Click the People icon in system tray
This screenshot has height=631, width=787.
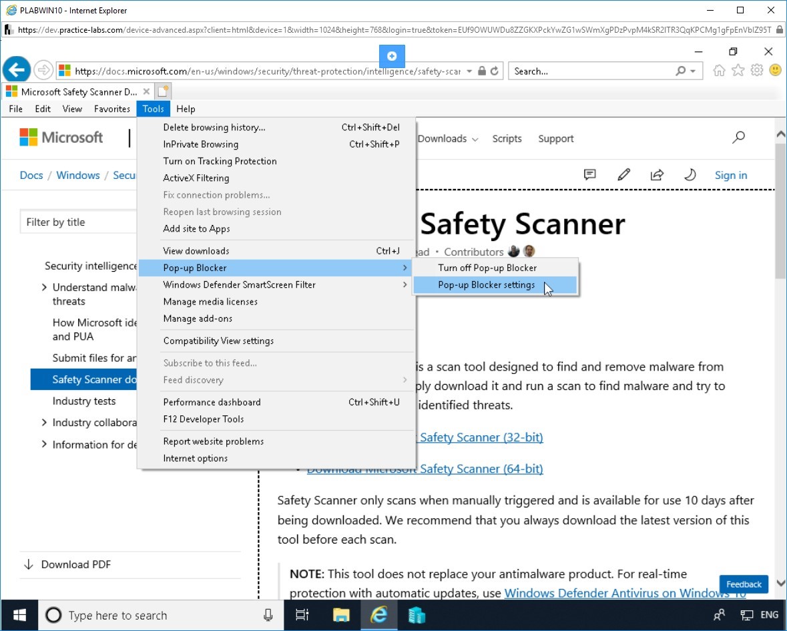pos(719,615)
